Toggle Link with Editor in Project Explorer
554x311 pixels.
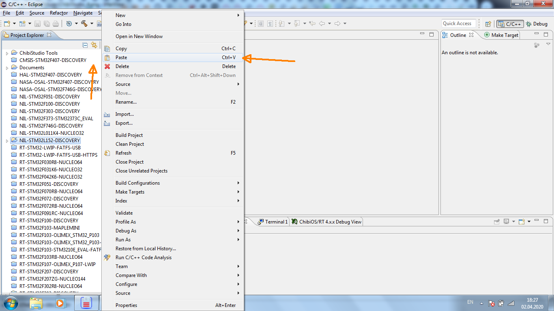[94, 45]
